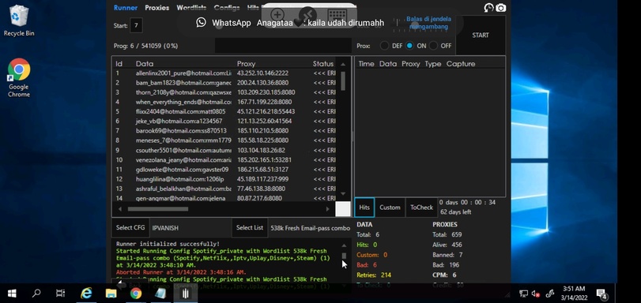Select proxy cell 77.46.138.38:8080
Image resolution: width=641 pixels, height=303 pixels.
(262, 189)
